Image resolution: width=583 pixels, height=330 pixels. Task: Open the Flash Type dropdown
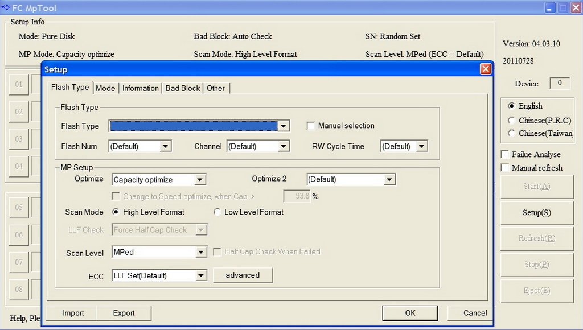[x=284, y=126]
